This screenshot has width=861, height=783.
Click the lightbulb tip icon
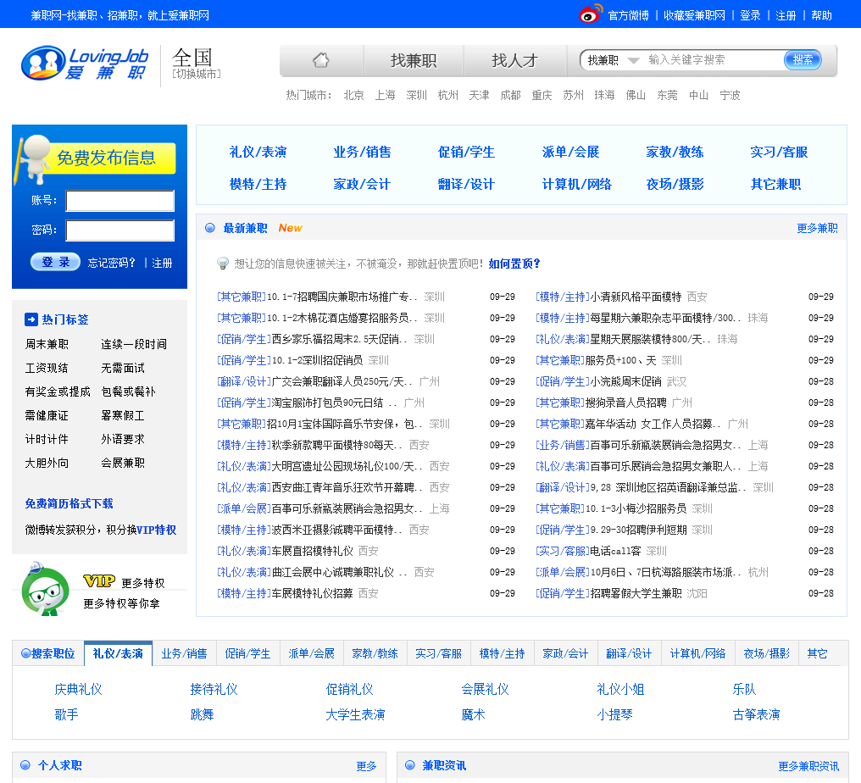tap(223, 264)
